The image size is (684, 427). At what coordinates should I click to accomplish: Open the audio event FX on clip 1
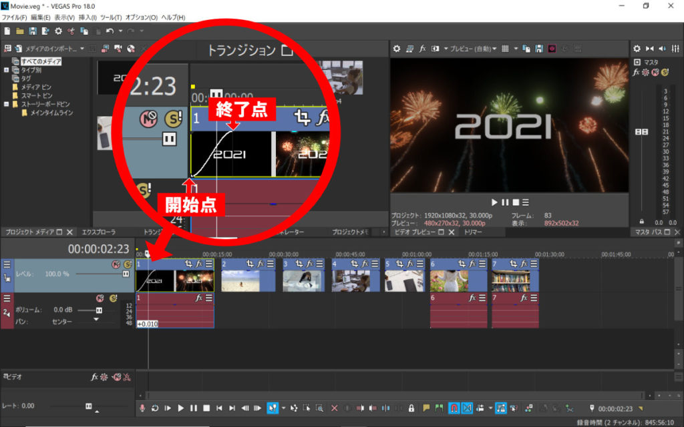tap(199, 298)
